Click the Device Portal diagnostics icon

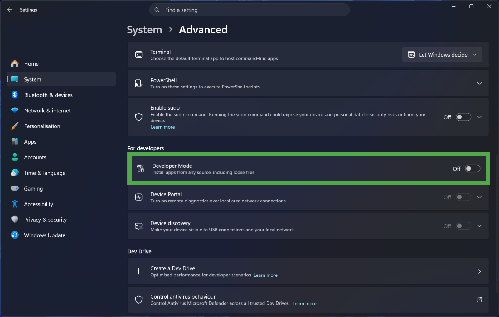tap(139, 197)
